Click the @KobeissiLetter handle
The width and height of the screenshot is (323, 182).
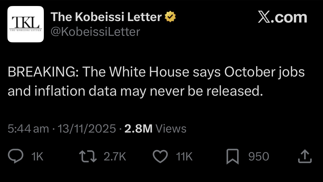point(95,32)
